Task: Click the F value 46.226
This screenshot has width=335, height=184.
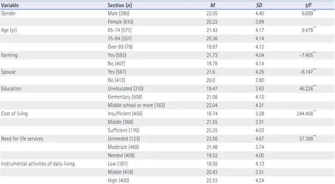Action: (x=306, y=88)
